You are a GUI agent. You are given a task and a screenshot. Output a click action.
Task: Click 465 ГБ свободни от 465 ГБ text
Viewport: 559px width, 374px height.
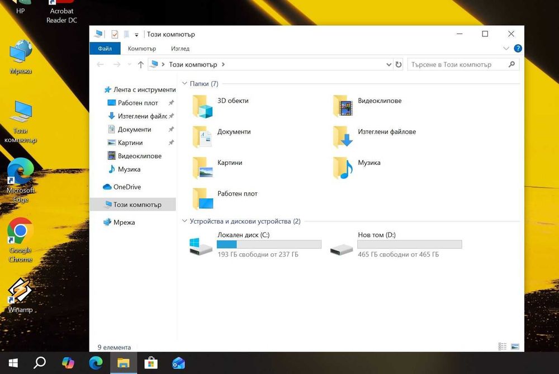coord(398,254)
